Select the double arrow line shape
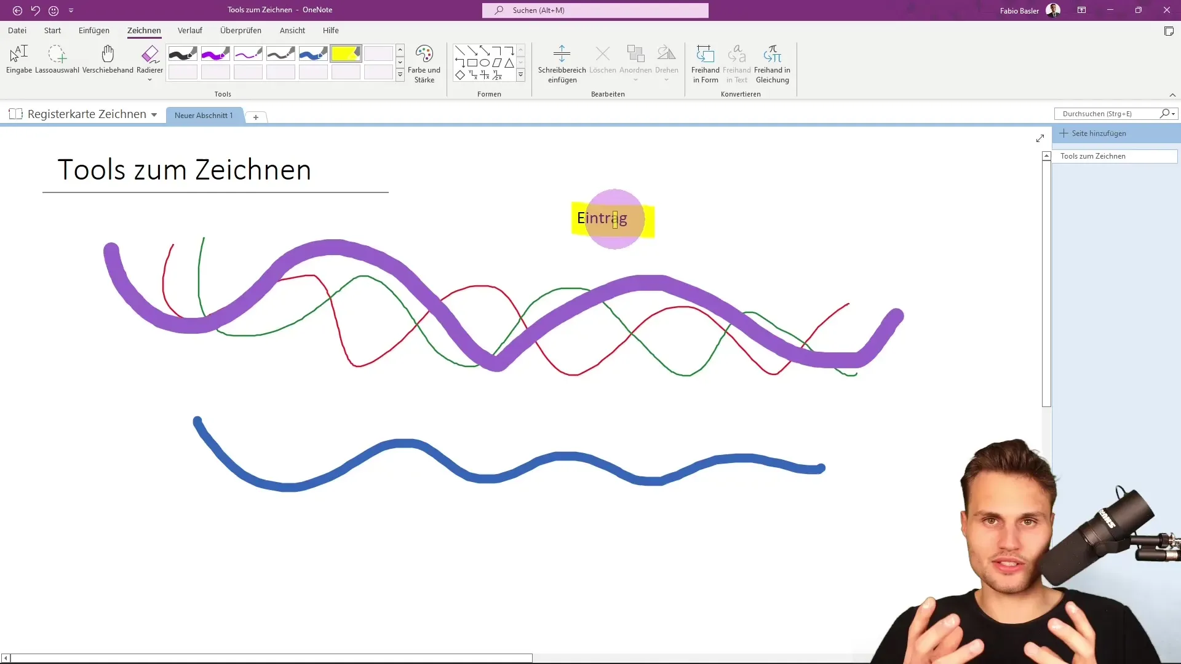 485,50
